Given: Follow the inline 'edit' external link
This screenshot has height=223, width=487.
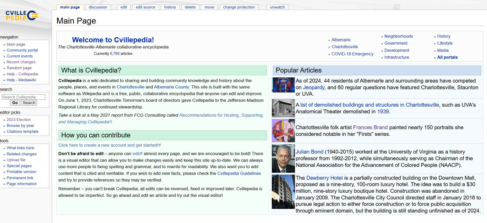Looking at the screenshot, I should tap(137, 154).
